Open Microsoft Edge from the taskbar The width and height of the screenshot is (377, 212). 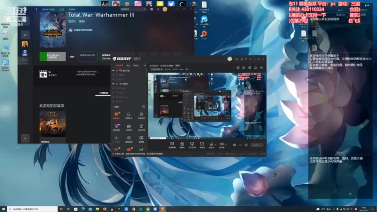83,209
